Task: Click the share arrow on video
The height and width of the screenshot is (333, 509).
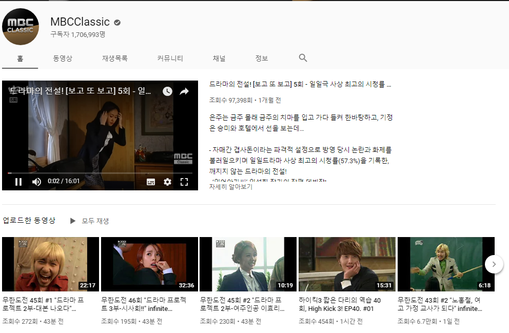Action: [x=184, y=91]
